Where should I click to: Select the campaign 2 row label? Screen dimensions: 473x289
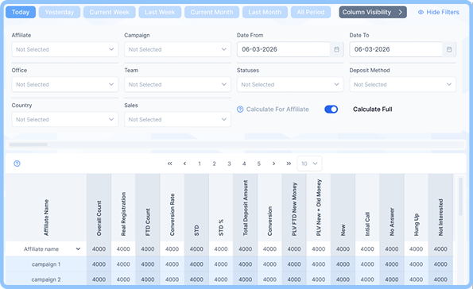pyautogui.click(x=46, y=279)
